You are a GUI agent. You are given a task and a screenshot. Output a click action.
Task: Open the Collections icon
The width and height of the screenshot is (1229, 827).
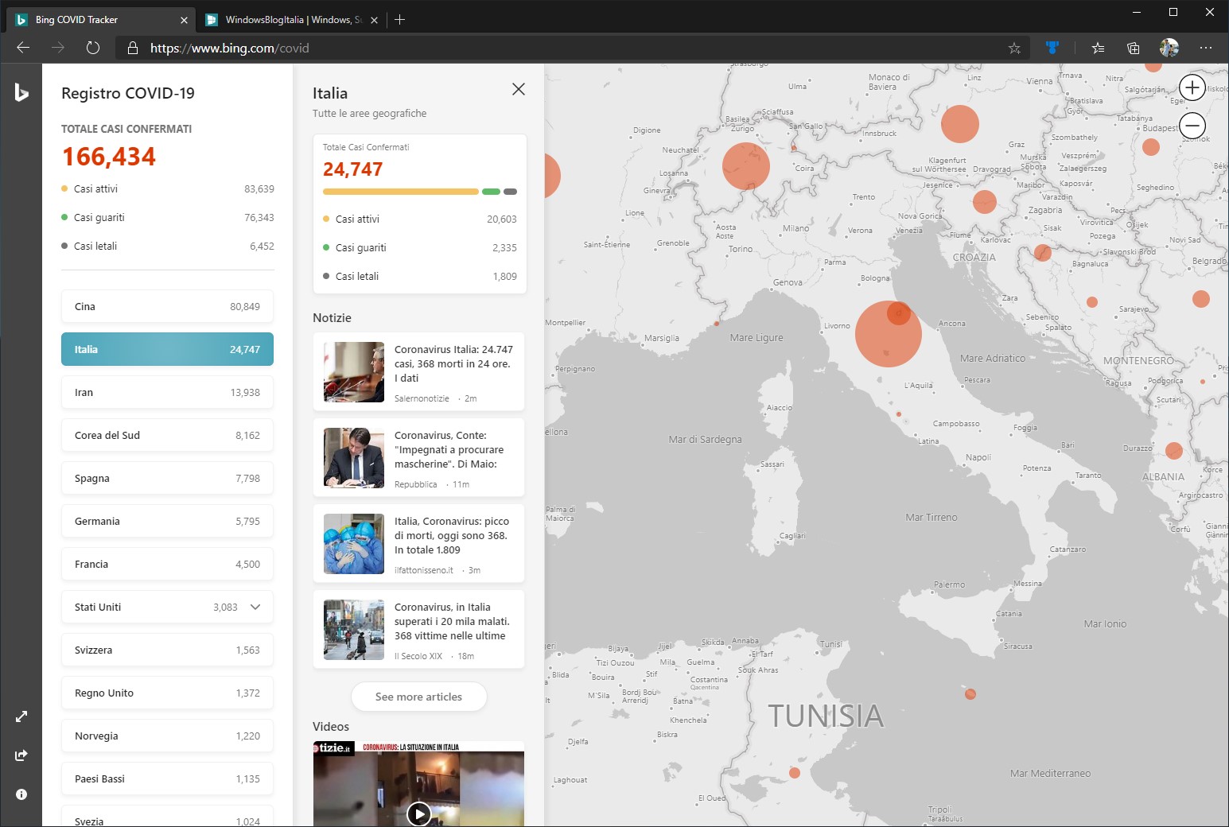click(1134, 48)
